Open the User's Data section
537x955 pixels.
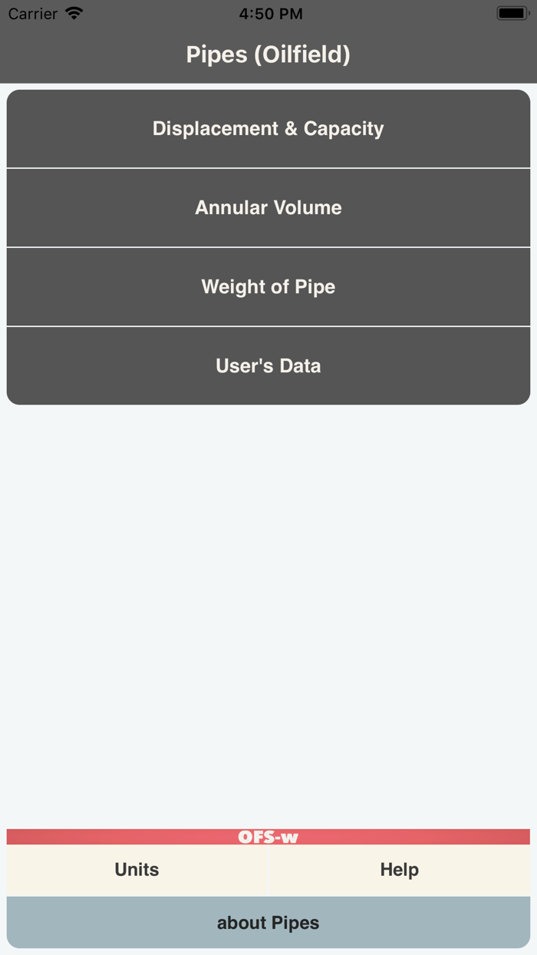click(x=268, y=366)
